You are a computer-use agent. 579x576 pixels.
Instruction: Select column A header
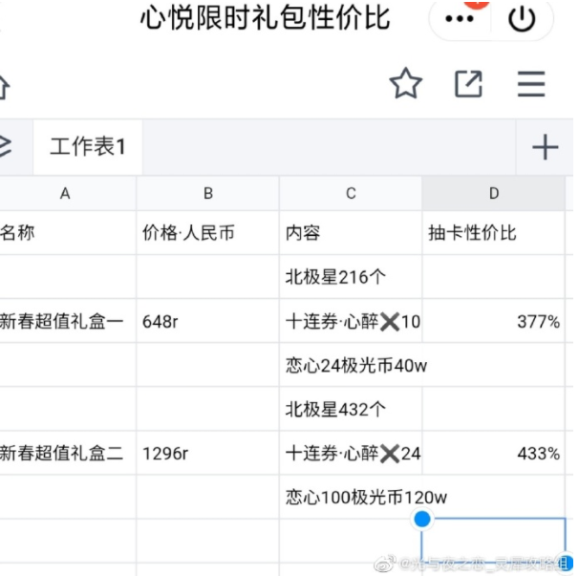pyautogui.click(x=65, y=193)
